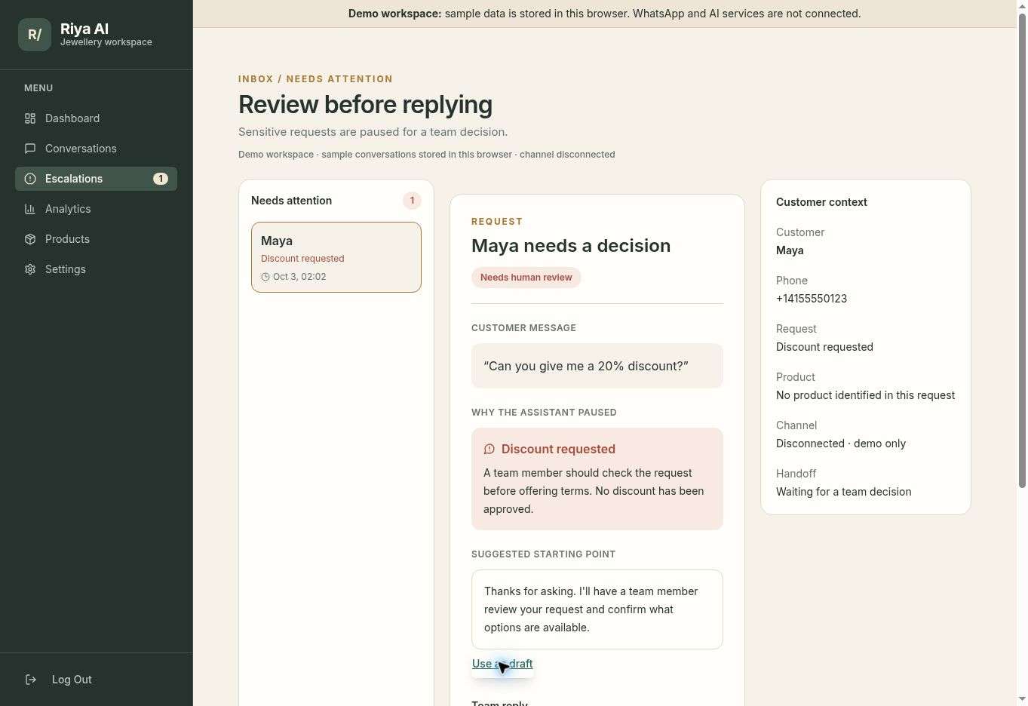The width and height of the screenshot is (1028, 706).
Task: Click 'Disconnected · demo only' channel value
Action: tap(841, 444)
